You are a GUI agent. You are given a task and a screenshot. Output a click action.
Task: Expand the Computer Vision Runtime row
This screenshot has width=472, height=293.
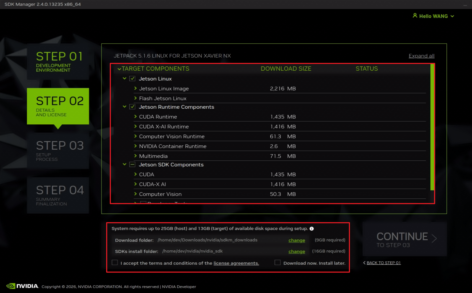click(x=135, y=136)
